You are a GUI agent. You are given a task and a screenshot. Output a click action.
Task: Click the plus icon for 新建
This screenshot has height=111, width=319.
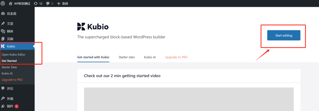pyautogui.click(x=59, y=4)
